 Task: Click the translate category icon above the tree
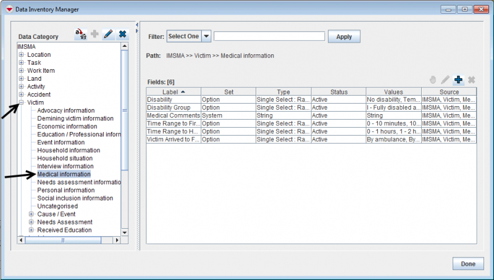tap(81, 35)
